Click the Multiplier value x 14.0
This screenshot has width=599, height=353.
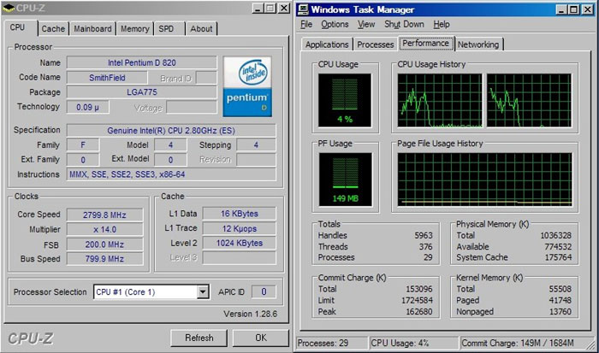point(105,229)
